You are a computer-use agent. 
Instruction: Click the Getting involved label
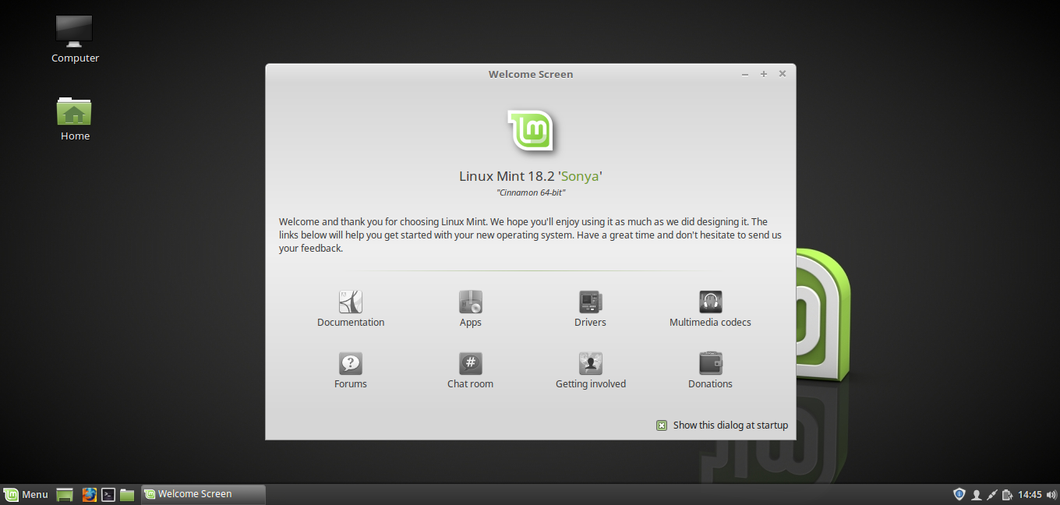pos(591,383)
